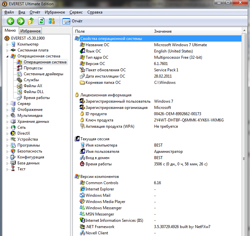This screenshot has width=250, height=236.
Task: Collapse the Операционная система parent node
Action: pos(7,56)
